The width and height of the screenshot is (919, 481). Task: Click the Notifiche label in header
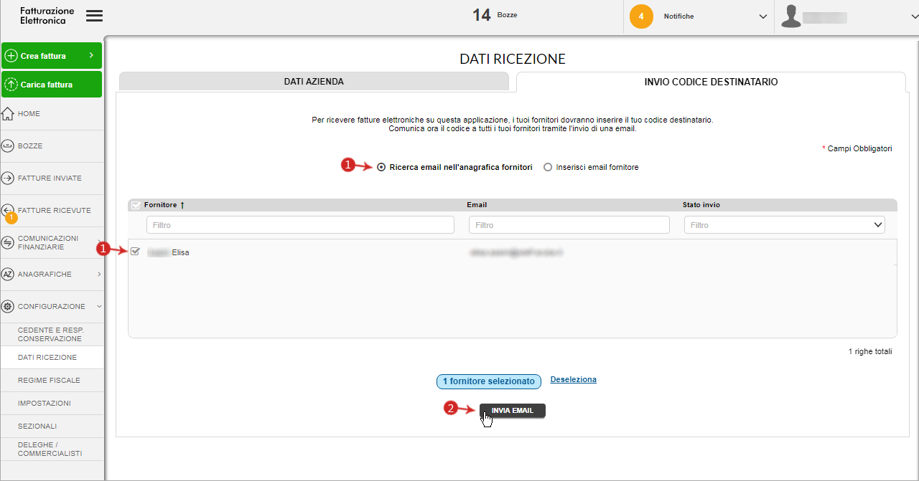click(x=678, y=16)
